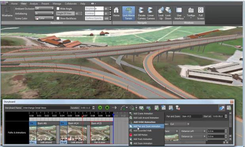The height and width of the screenshot is (147, 245).
Task: Click the Lower Camera icon
Action: pos(151,13)
